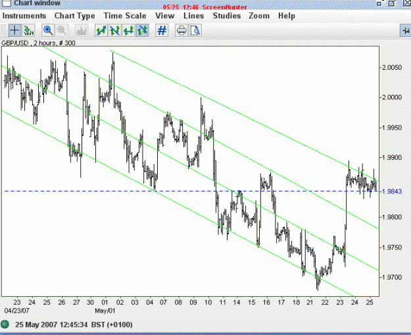Open the Studies menu
The height and width of the screenshot is (335, 411).
[227, 16]
